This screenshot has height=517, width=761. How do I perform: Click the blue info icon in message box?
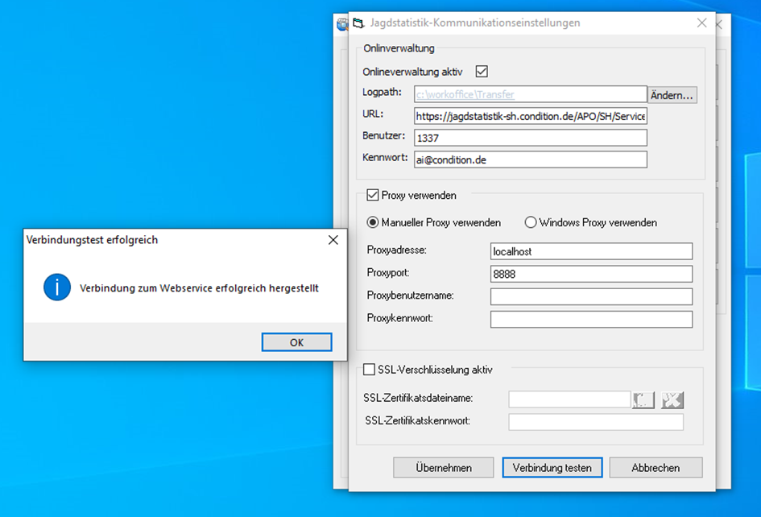tap(57, 287)
